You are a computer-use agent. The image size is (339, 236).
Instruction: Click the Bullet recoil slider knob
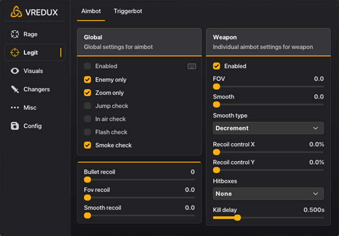(87, 180)
